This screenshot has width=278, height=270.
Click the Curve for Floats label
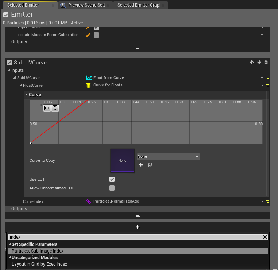pyautogui.click(x=108, y=85)
